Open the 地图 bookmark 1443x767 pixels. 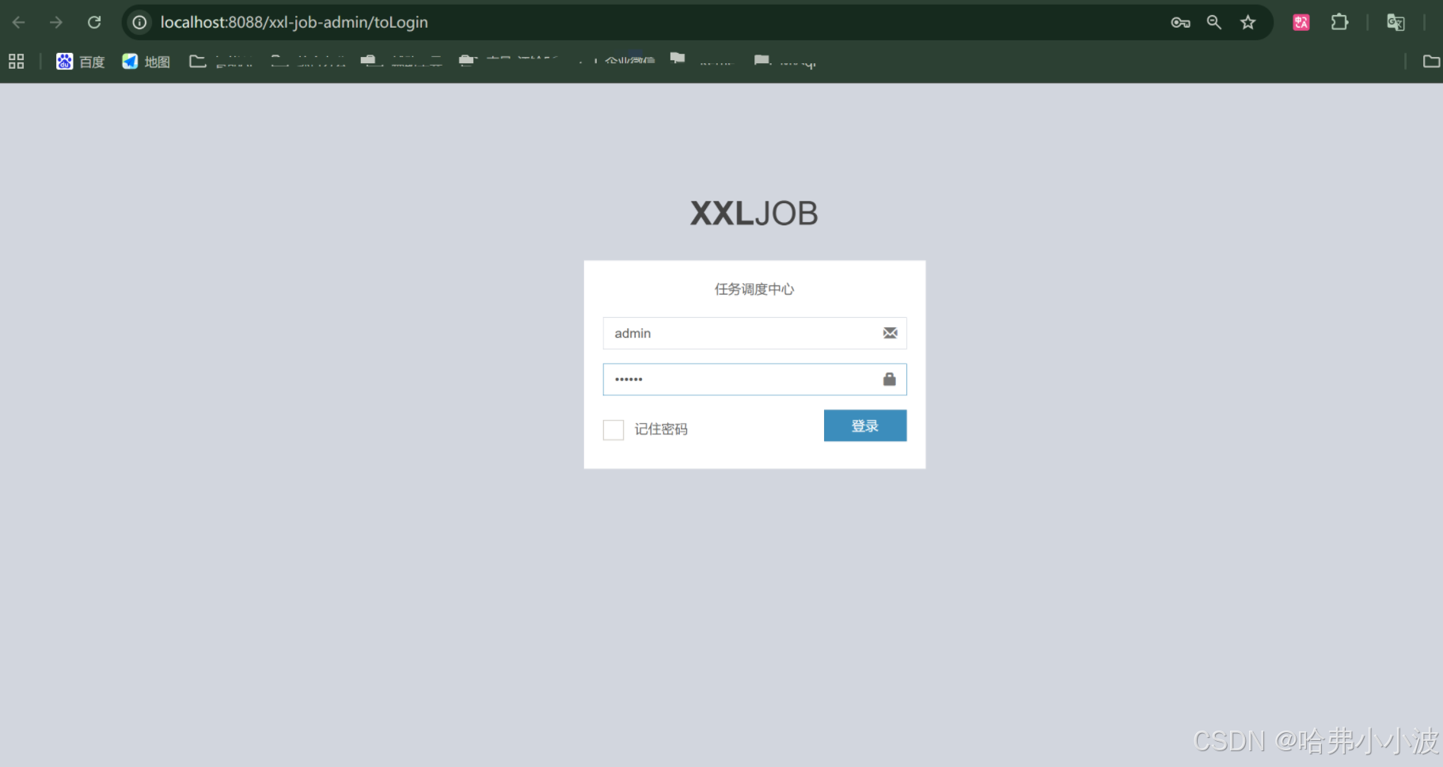[x=146, y=61]
